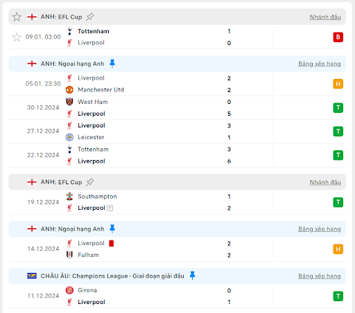Unpin the first Ngoại hạng Anh league

[x=112, y=64]
